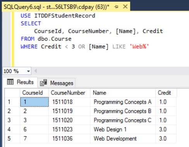Click the LIKE keyword in the query
The height and width of the screenshot is (147, 189).
[119, 47]
